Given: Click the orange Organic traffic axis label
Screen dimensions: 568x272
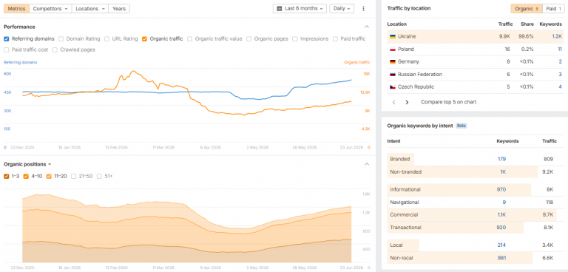Looking at the screenshot, I should (356, 62).
